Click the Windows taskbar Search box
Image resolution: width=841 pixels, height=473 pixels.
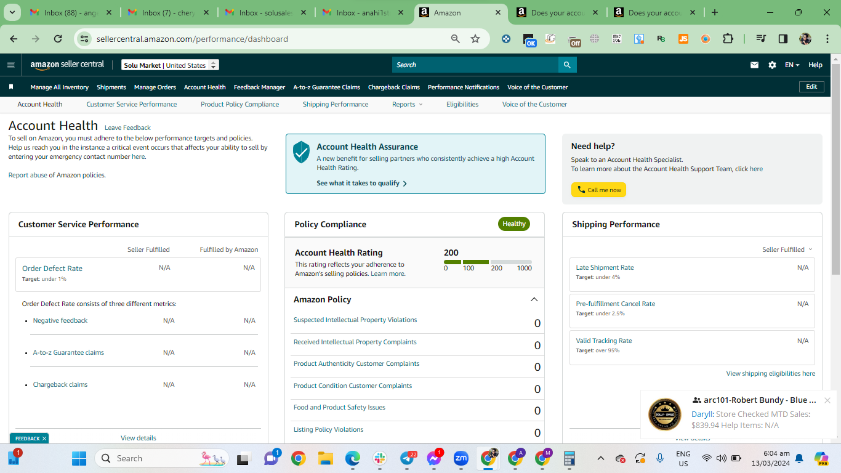point(162,458)
